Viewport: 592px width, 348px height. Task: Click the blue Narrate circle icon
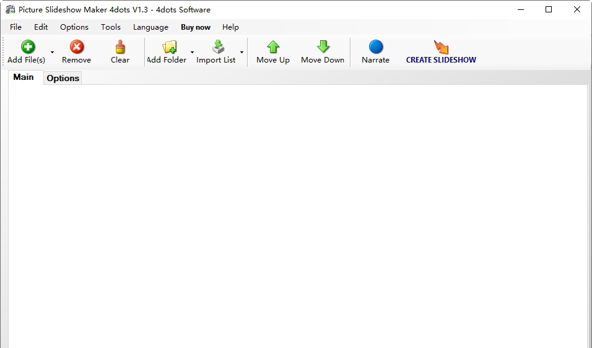[x=376, y=47]
